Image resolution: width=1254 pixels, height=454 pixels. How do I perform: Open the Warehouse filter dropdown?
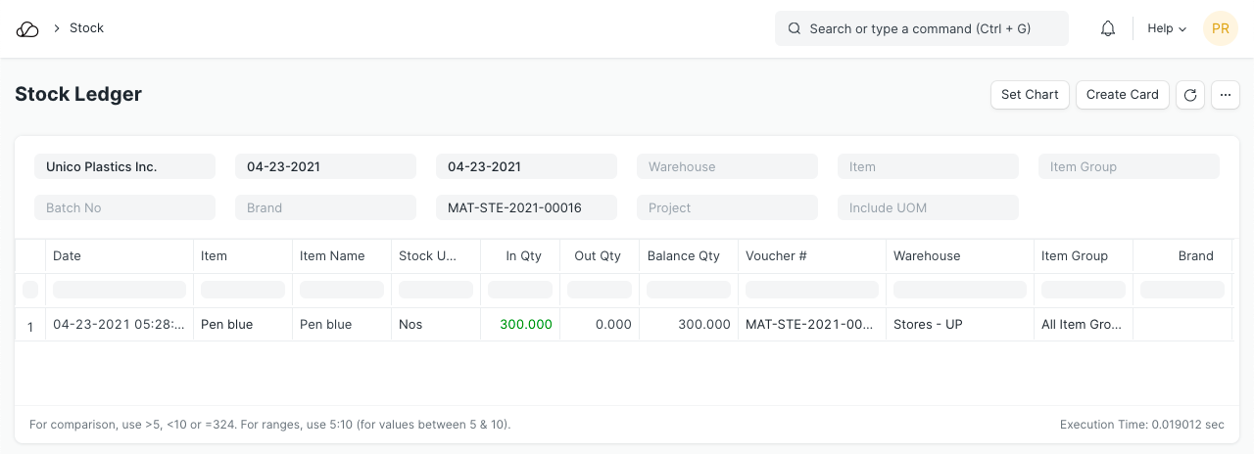click(727, 167)
